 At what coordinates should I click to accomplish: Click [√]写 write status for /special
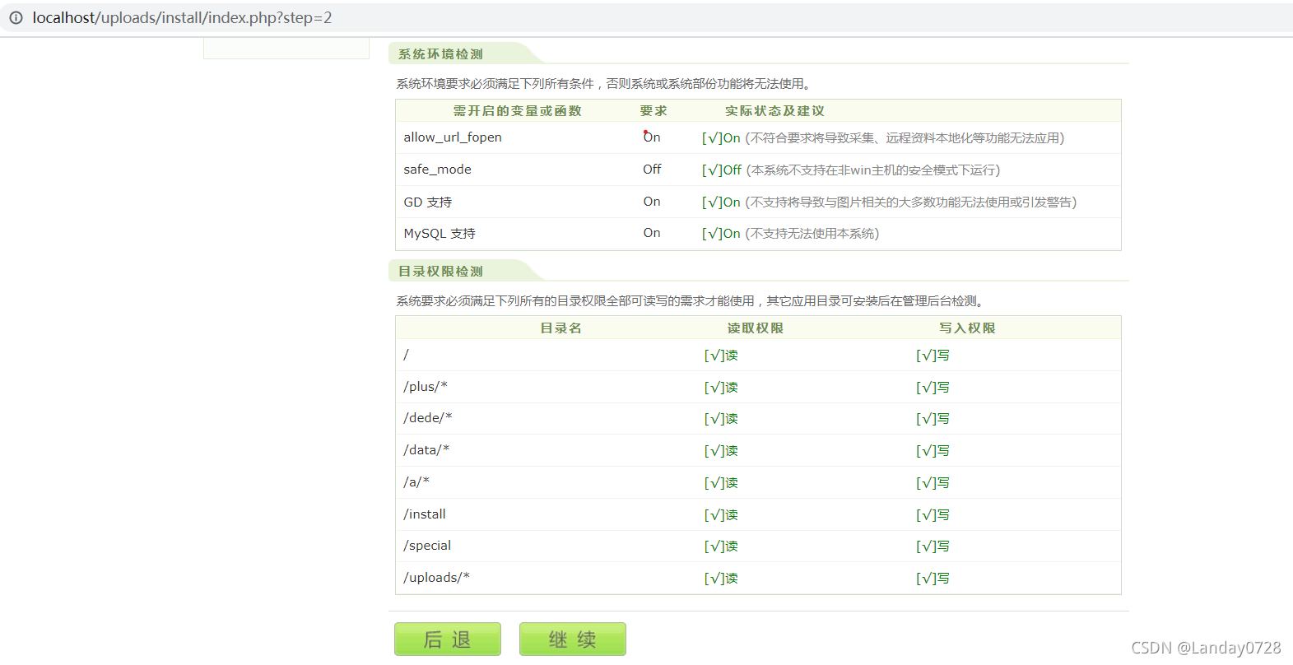coord(933,546)
